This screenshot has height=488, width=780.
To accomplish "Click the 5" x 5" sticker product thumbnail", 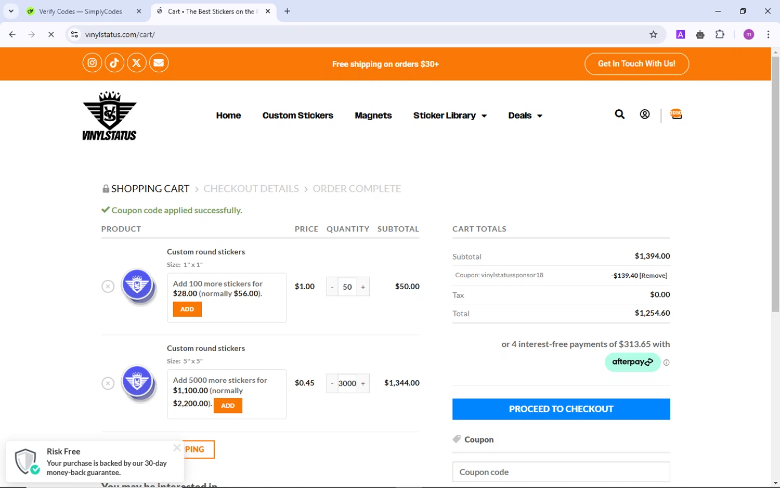I will coord(138,383).
